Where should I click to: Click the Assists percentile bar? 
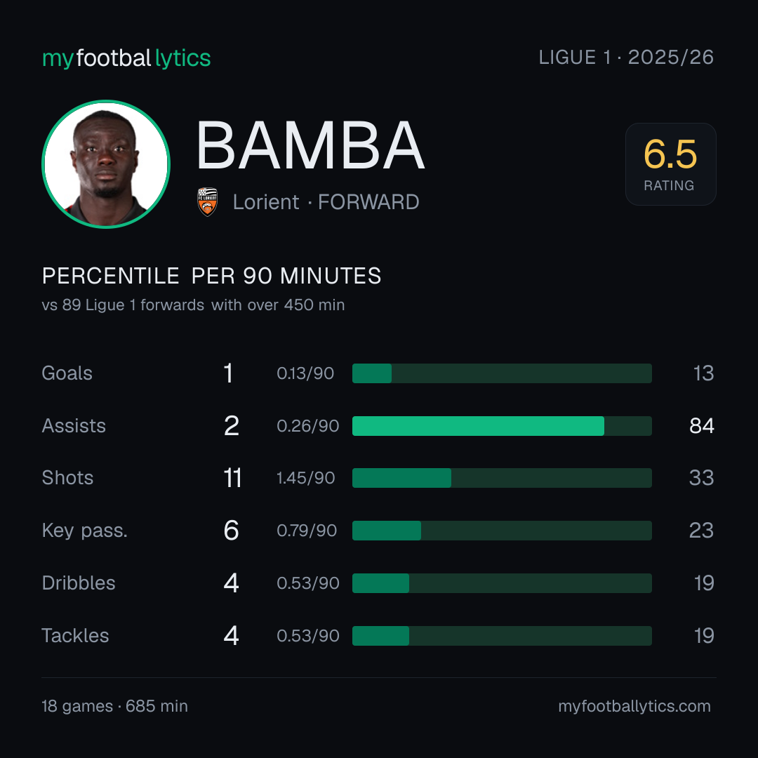(502, 426)
